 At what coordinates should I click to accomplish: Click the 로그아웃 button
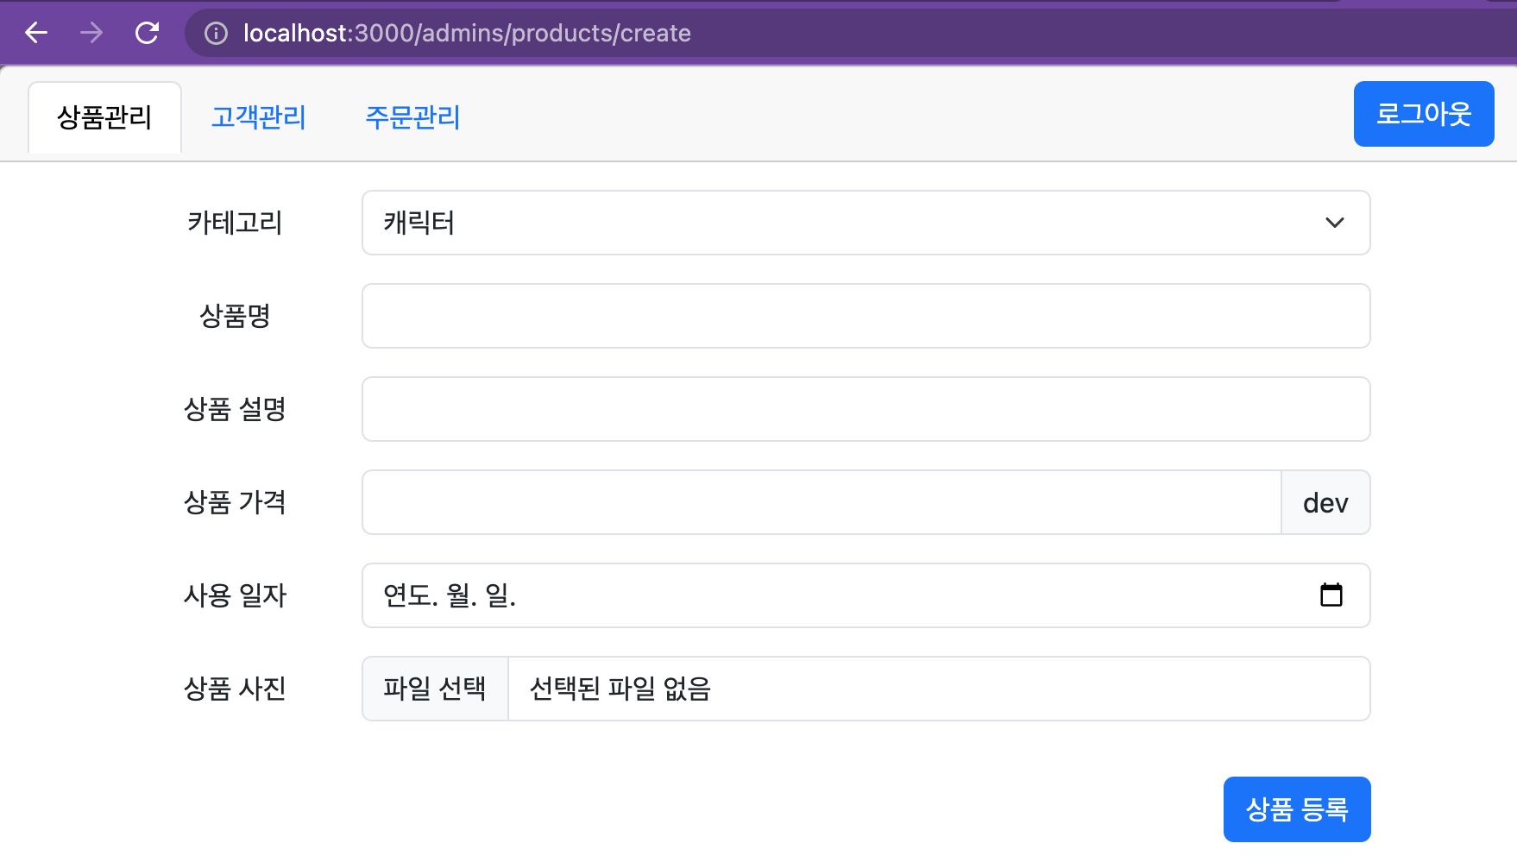(1424, 114)
